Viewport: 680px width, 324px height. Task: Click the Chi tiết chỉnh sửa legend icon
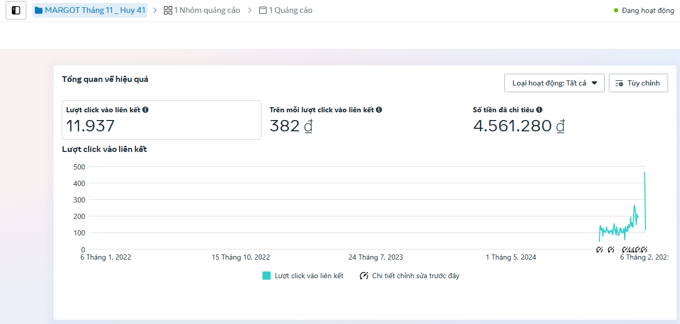pyautogui.click(x=364, y=276)
